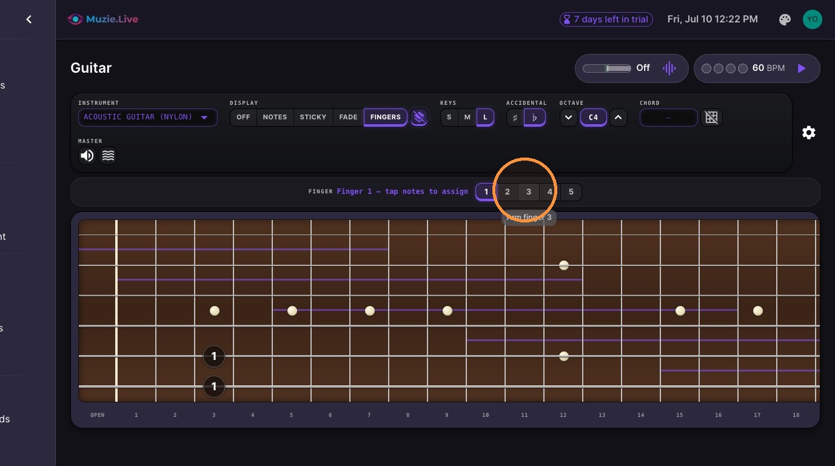
Task: Click the fret number 1 label
Action: [136, 415]
